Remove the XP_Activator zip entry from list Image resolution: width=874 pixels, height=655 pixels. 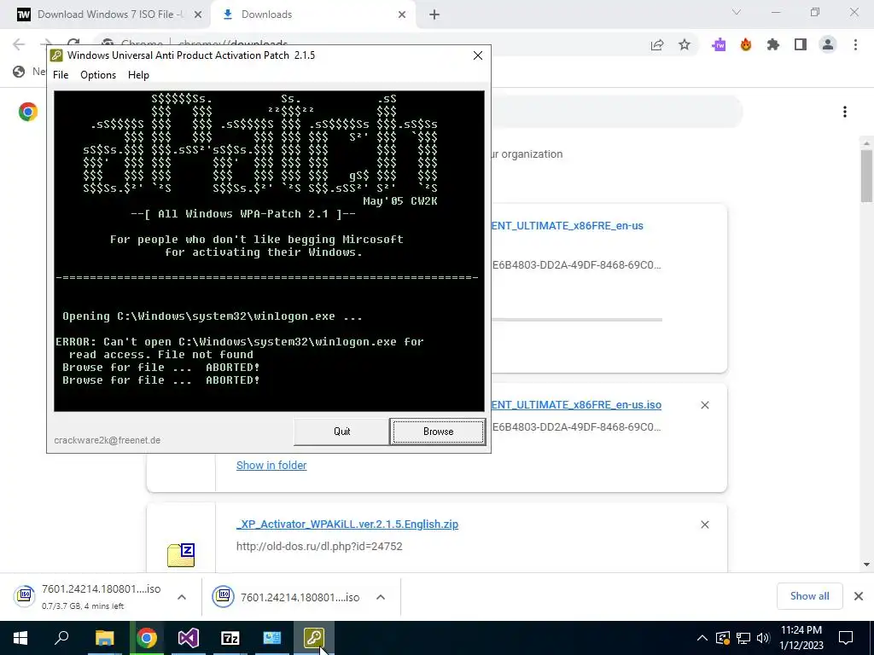tap(704, 525)
